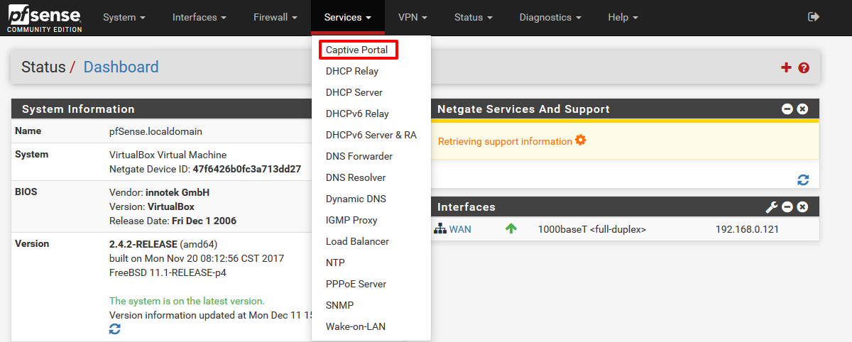
Task: Refresh the version information check
Action: [x=115, y=329]
